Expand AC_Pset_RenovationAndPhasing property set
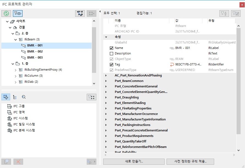245x168 pixels. click(106, 75)
